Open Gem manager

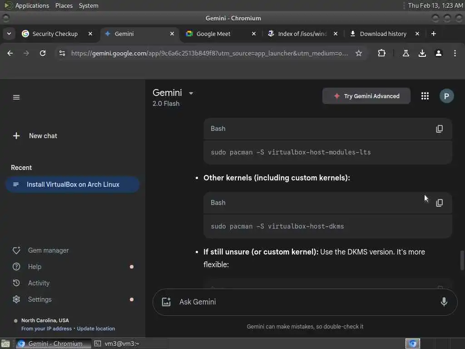(40, 250)
